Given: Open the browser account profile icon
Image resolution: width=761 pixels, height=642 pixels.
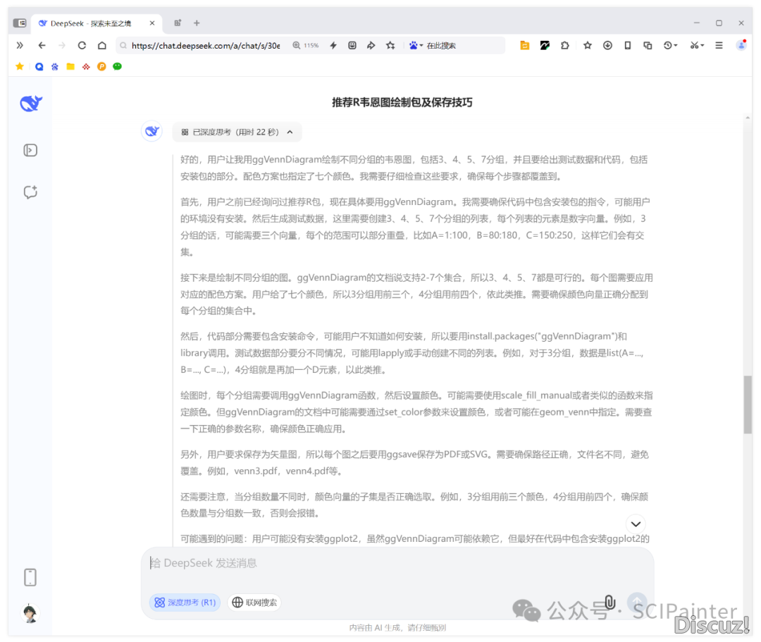Looking at the screenshot, I should (741, 45).
